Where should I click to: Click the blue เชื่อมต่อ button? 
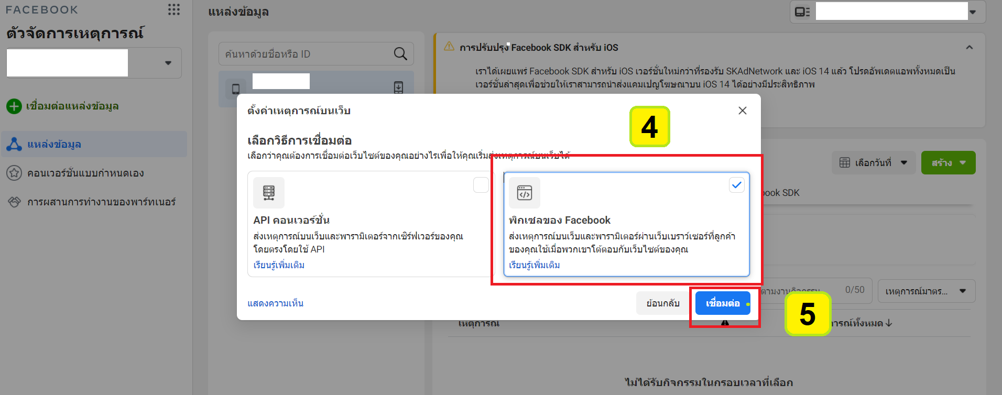click(x=723, y=303)
